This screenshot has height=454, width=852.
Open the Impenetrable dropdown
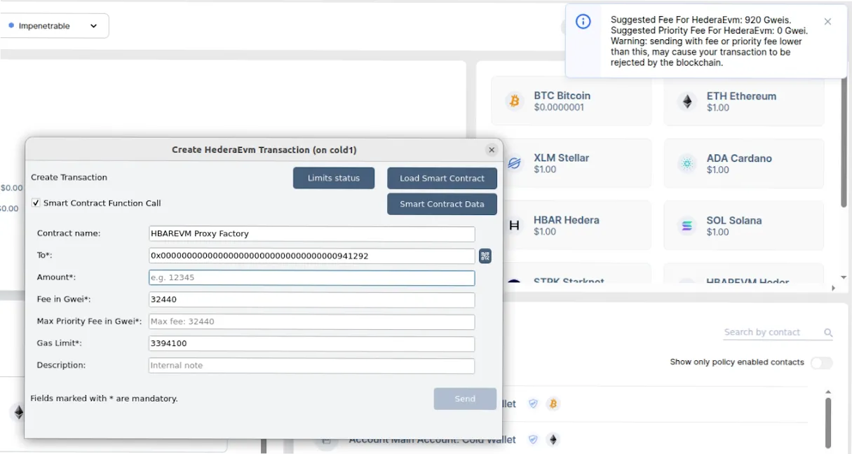tap(55, 26)
